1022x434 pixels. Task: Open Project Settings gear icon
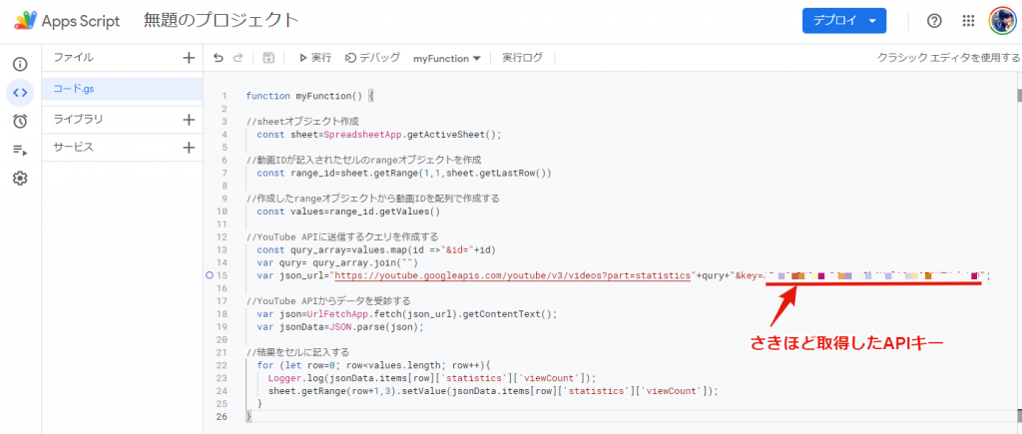pyautogui.click(x=20, y=179)
